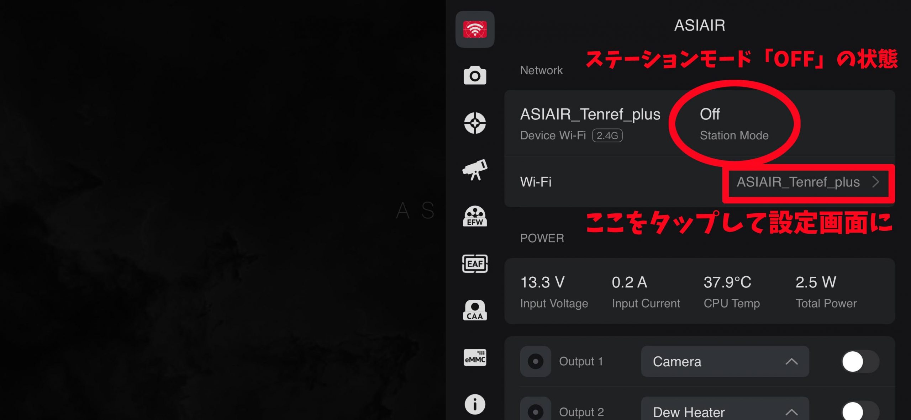The width and height of the screenshot is (911, 420).
Task: Click the Output 1 port indicator
Action: [535, 361]
